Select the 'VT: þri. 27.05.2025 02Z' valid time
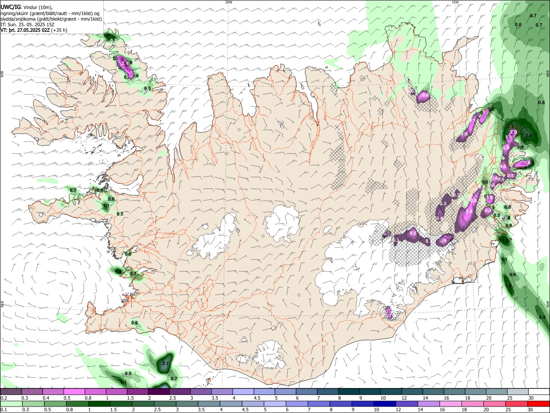The image size is (550, 413). click(x=25, y=30)
